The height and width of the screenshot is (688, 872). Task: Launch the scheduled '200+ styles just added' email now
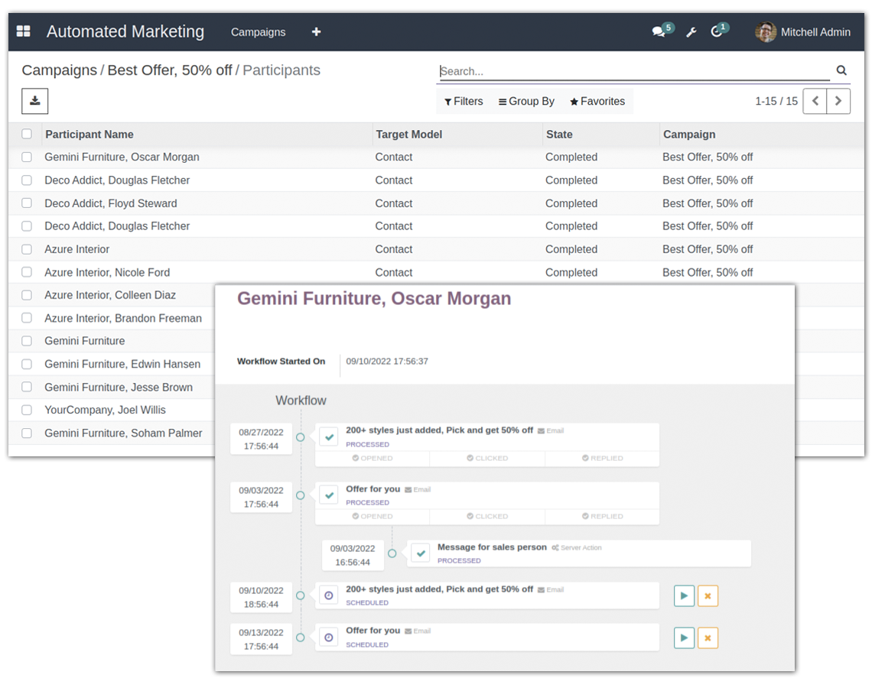pos(684,596)
